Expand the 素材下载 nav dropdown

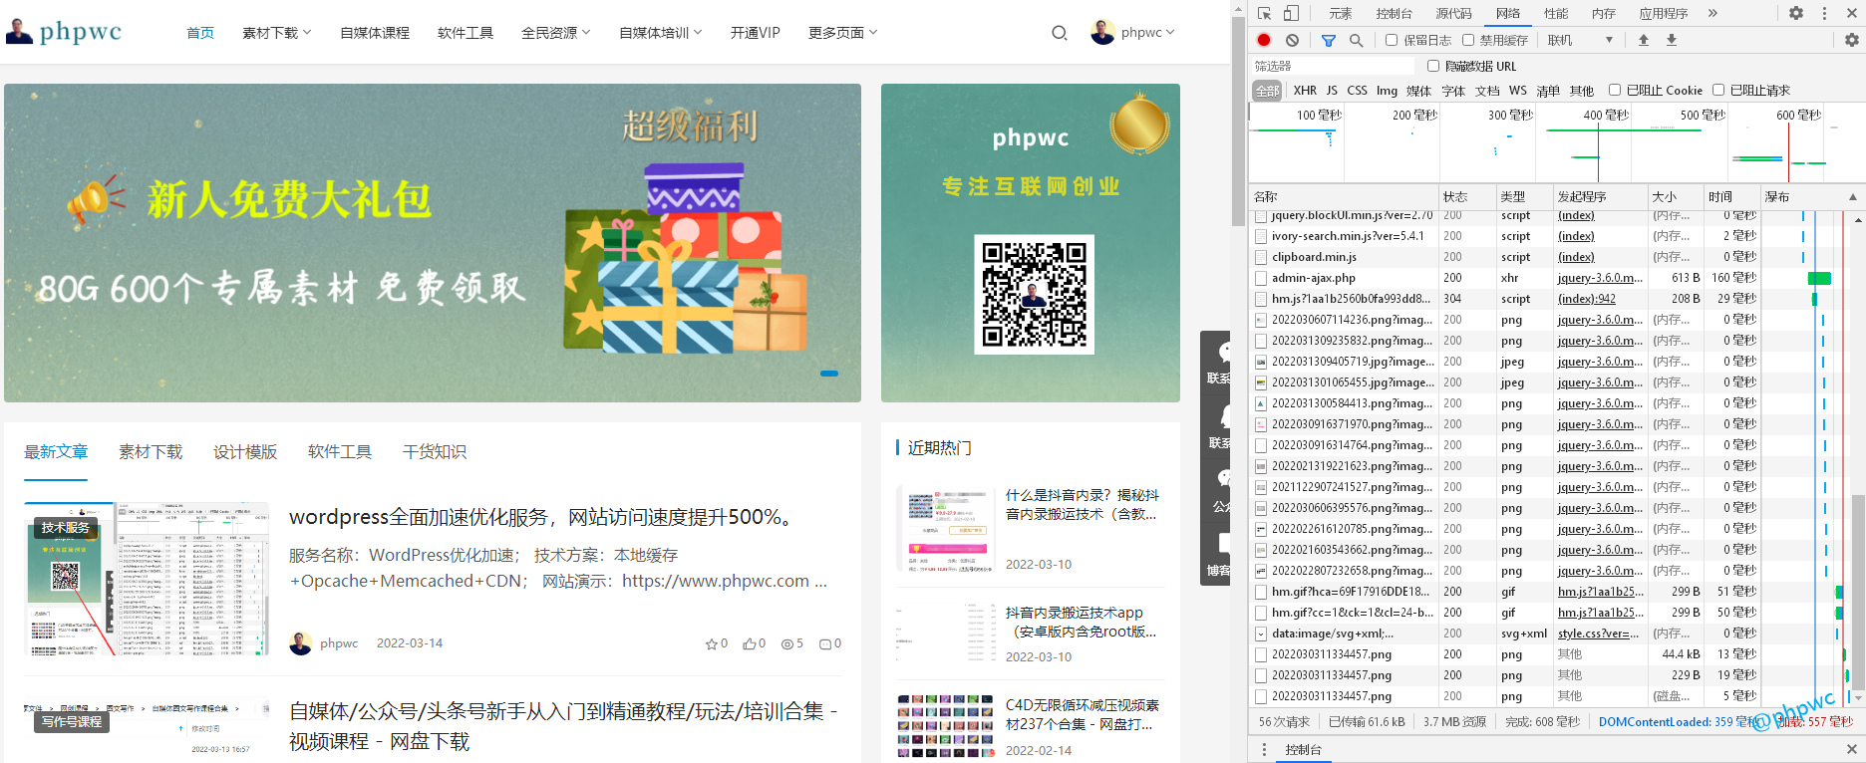277,33
